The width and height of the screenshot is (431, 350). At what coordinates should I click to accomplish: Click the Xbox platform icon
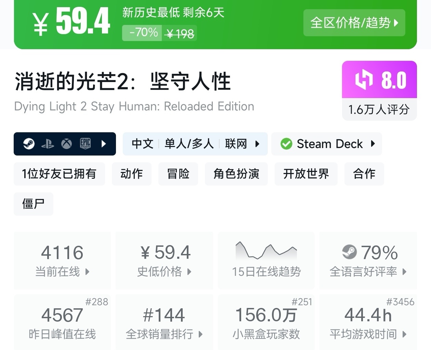point(66,144)
